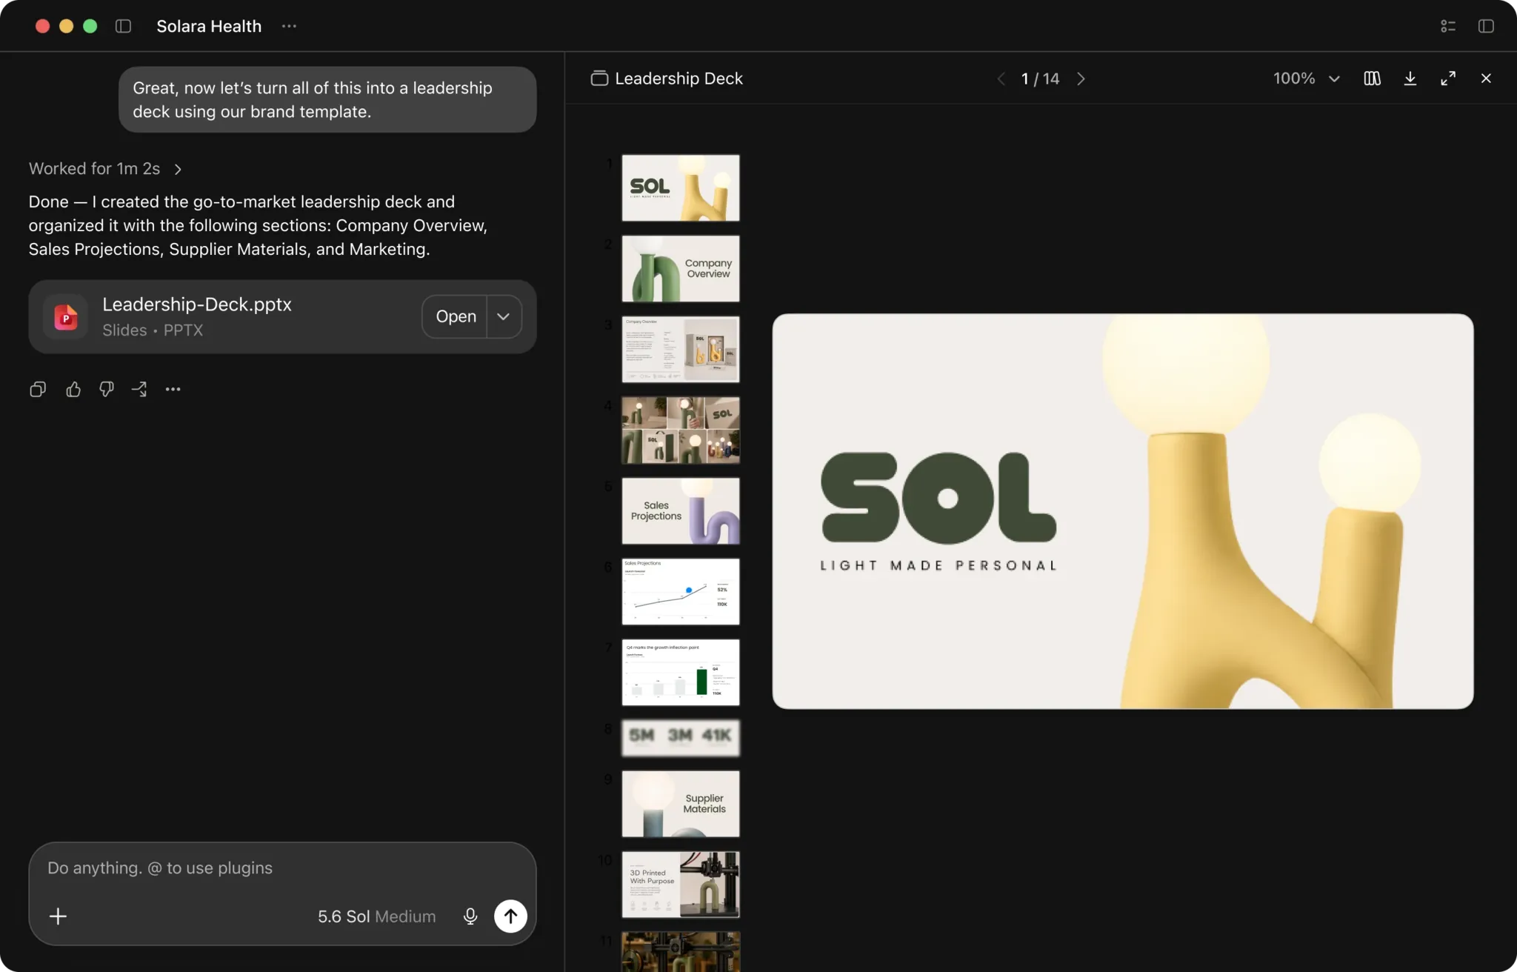Viewport: 1517px width, 972px height.
Task: Select slide 8 '5M 3M 41K' thumbnail
Action: click(x=680, y=738)
